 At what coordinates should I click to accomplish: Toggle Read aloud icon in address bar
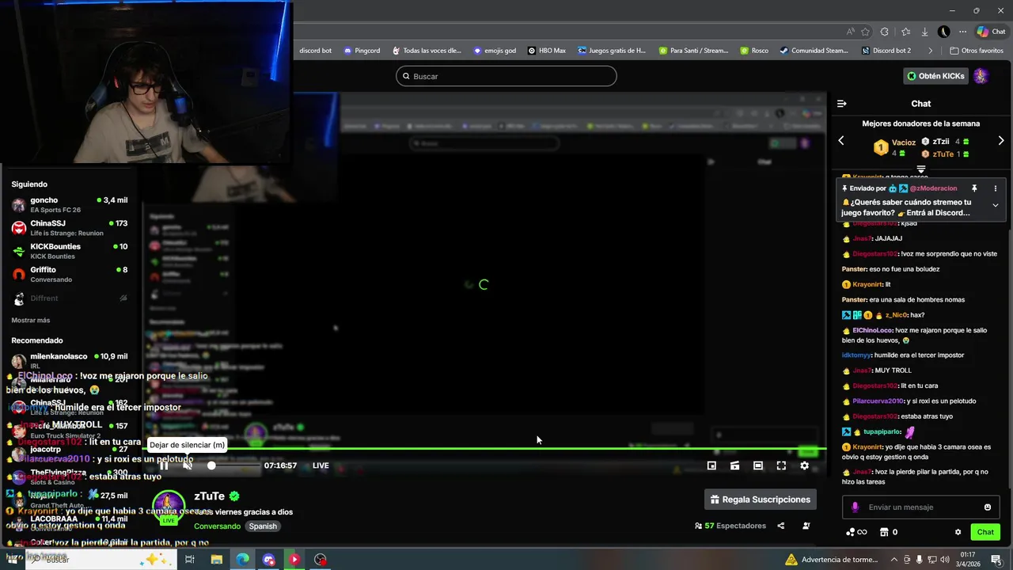coord(850,32)
